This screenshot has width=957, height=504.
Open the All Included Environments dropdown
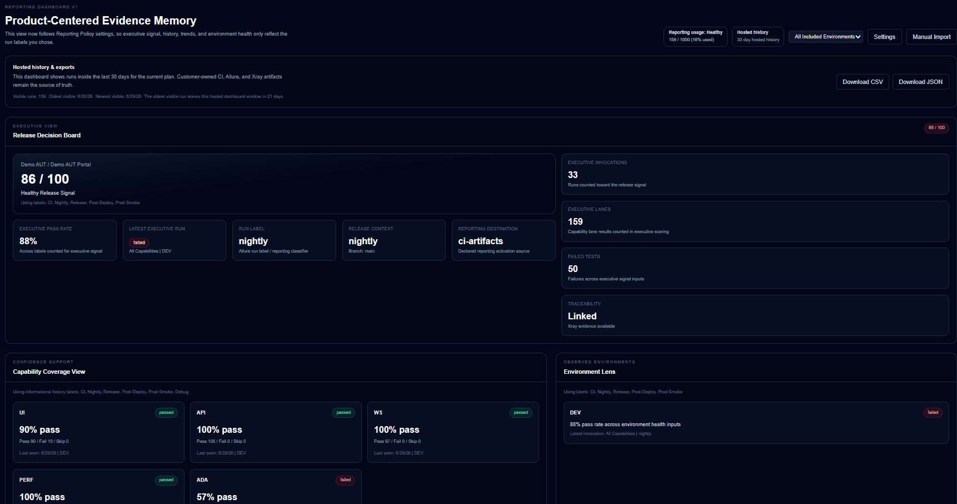[x=826, y=37]
